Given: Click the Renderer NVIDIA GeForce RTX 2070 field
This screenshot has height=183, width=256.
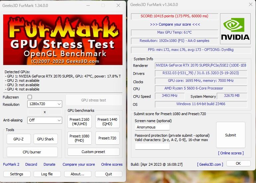Looking at the screenshot, I should [201, 65].
